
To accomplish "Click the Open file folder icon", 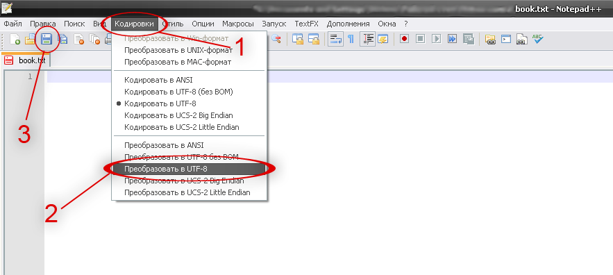I will [x=31, y=39].
